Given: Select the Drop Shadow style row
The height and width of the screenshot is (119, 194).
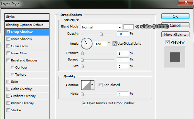Looking at the screenshot, I should point(27,32).
